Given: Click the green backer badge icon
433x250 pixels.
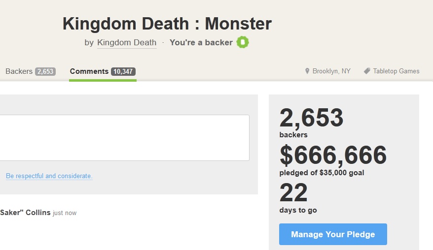Looking at the screenshot, I should [x=243, y=42].
